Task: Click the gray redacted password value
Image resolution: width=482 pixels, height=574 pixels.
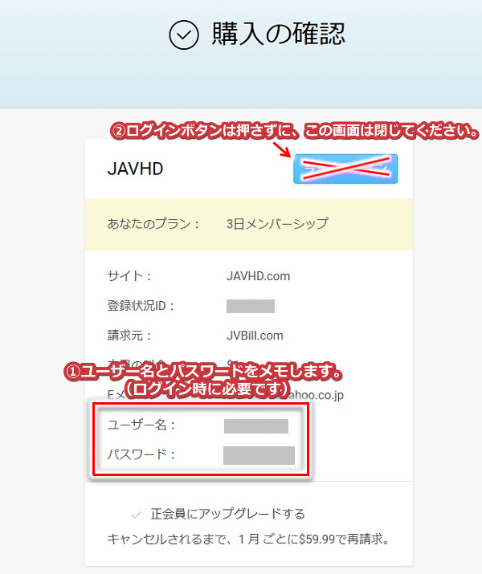Action: [x=259, y=455]
